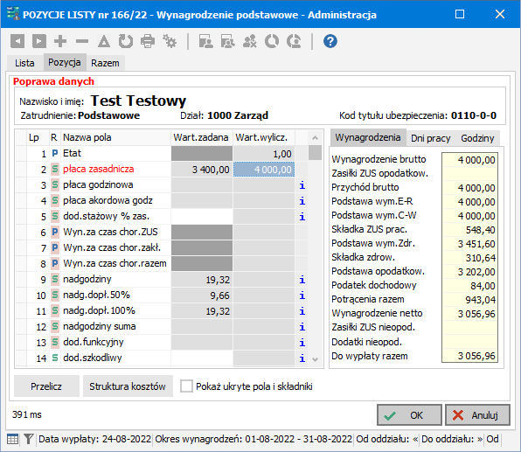Screen dimensions: 521x452
Task: Select the Godziny tab
Action: click(477, 138)
